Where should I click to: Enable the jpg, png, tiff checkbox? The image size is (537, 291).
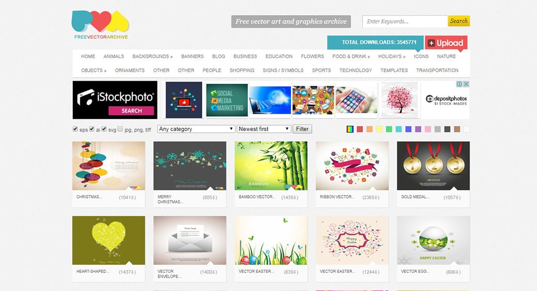coord(120,129)
